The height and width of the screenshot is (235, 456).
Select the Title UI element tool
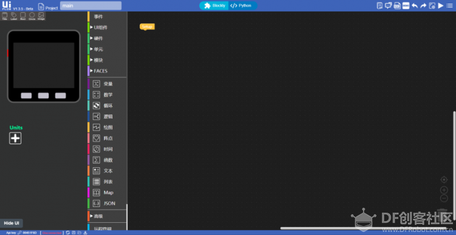(x=5, y=16)
